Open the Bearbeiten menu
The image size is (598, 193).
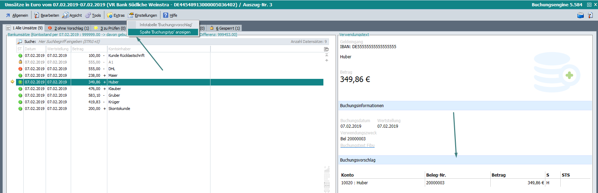click(x=47, y=15)
